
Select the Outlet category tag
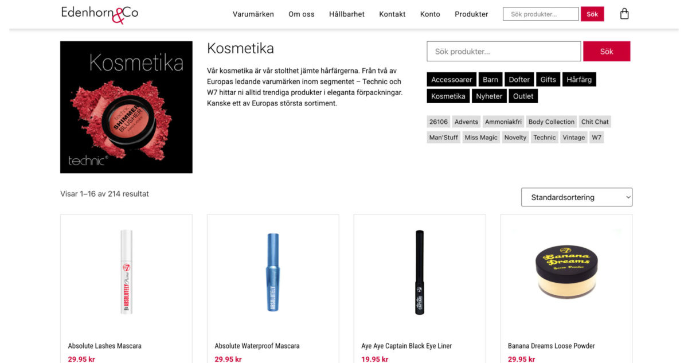(x=523, y=96)
